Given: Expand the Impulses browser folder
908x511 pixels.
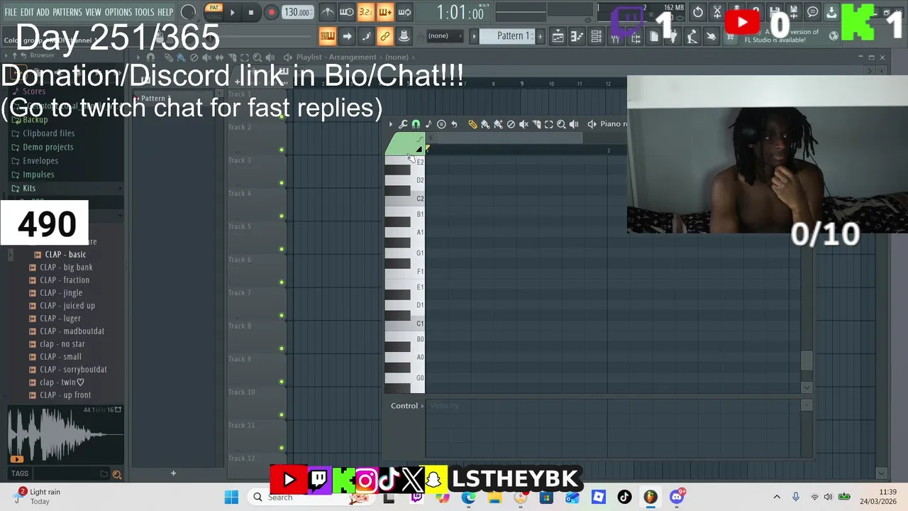Looking at the screenshot, I should 38,175.
